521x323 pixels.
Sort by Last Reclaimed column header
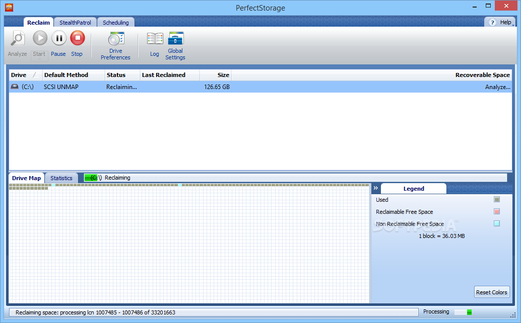point(169,75)
